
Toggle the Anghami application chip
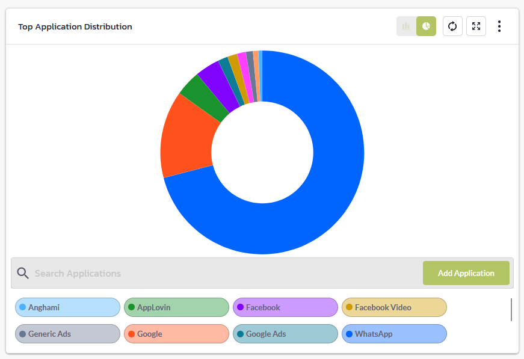(x=67, y=307)
